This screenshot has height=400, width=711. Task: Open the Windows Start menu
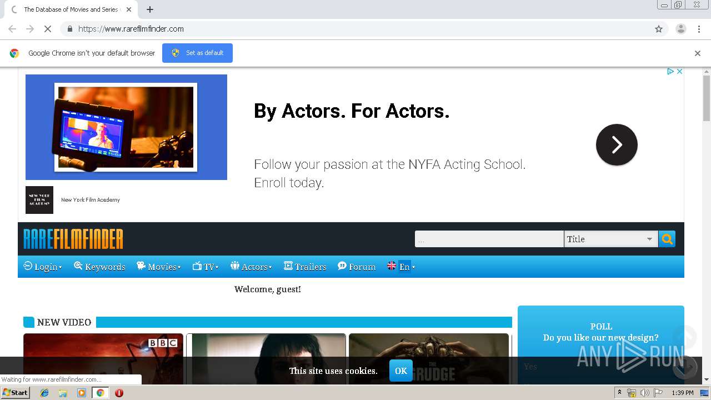(16, 393)
